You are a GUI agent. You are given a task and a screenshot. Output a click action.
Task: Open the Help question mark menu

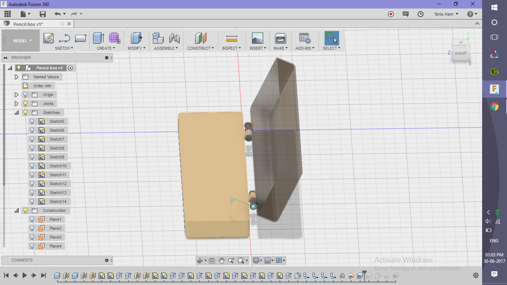coord(472,14)
